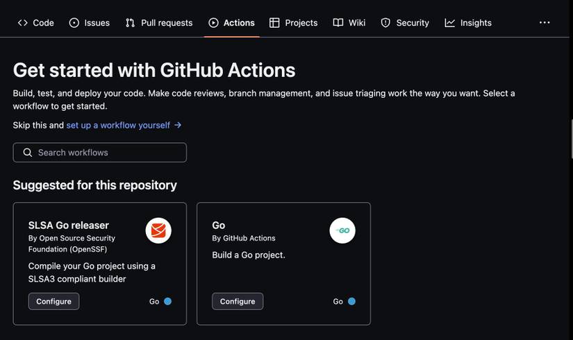Click the SLSA Go releaser logo
The height and width of the screenshot is (340, 573).
pyautogui.click(x=158, y=230)
